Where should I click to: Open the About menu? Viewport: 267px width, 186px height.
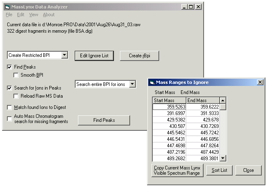click(49, 15)
